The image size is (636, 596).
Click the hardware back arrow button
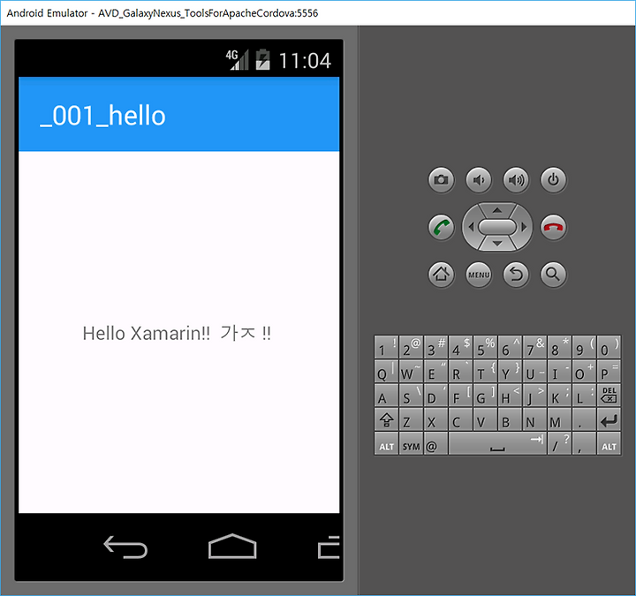[x=516, y=275]
